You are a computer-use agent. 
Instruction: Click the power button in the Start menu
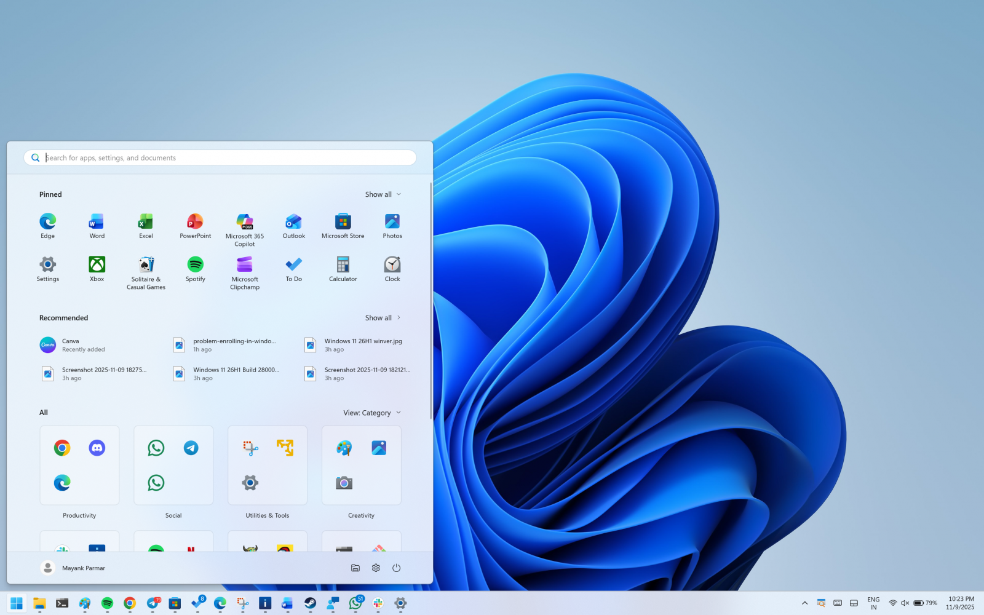(397, 568)
